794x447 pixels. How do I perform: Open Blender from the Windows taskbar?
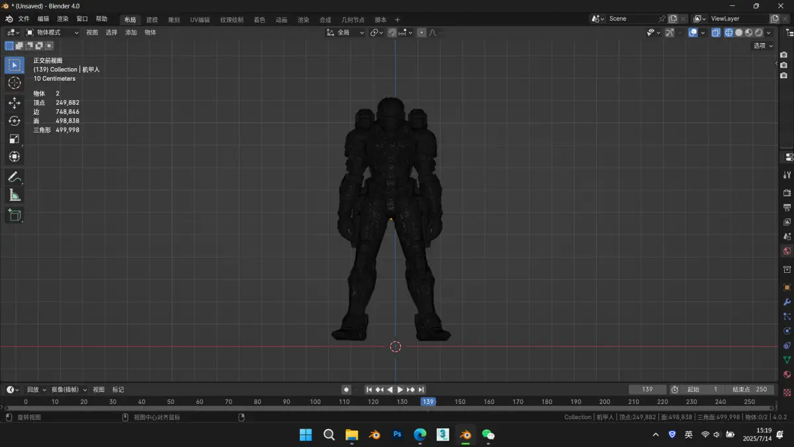click(x=466, y=434)
